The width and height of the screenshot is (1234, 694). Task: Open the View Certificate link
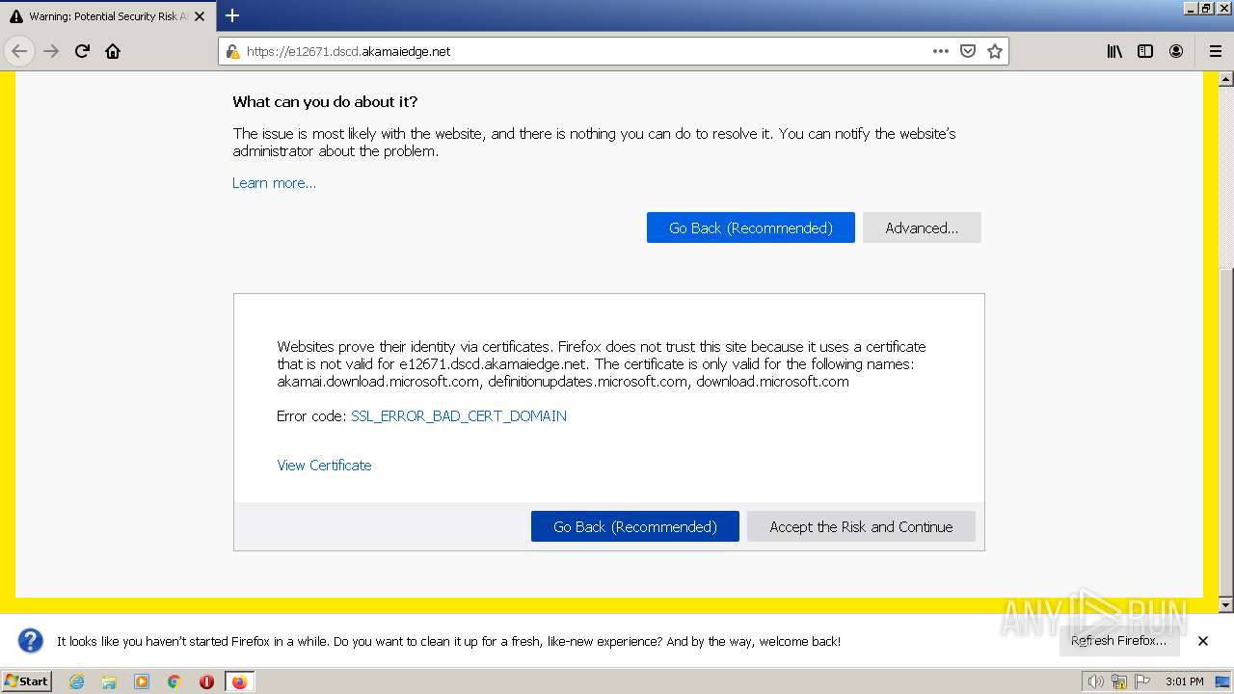pyautogui.click(x=324, y=466)
